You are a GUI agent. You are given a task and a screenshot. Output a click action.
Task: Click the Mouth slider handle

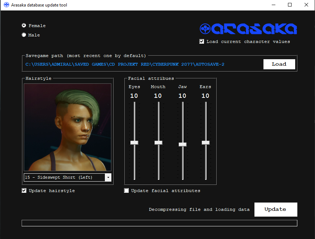tap(159, 143)
